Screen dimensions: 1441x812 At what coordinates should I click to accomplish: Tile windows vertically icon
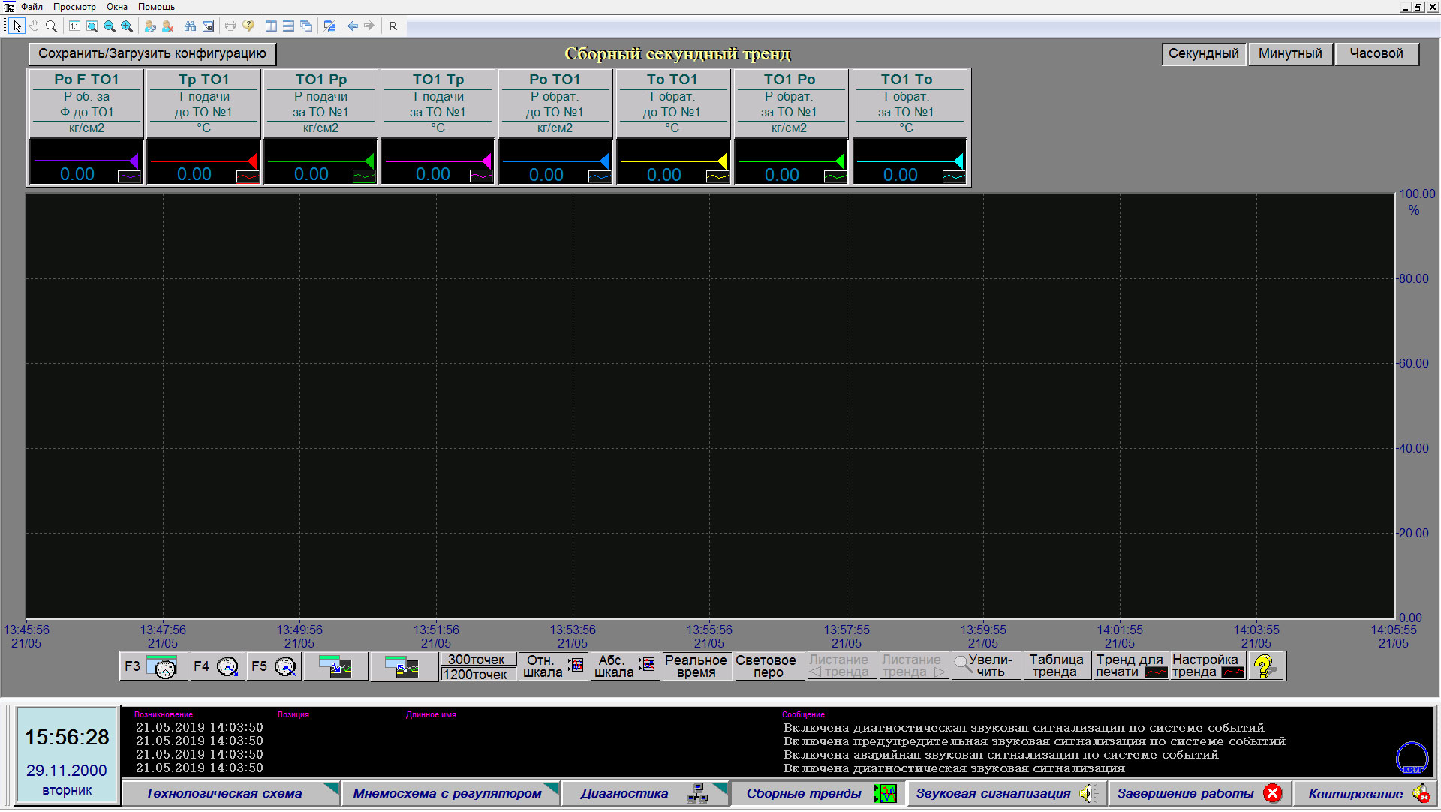271,26
